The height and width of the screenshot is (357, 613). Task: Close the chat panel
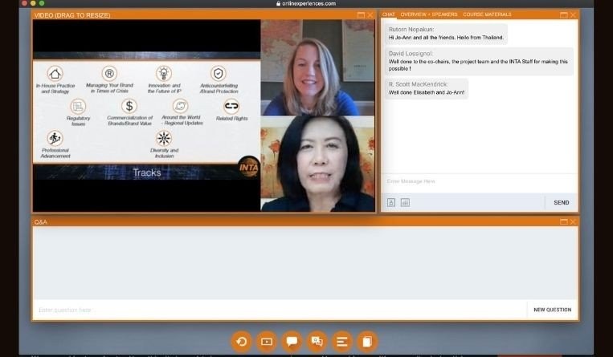573,14
